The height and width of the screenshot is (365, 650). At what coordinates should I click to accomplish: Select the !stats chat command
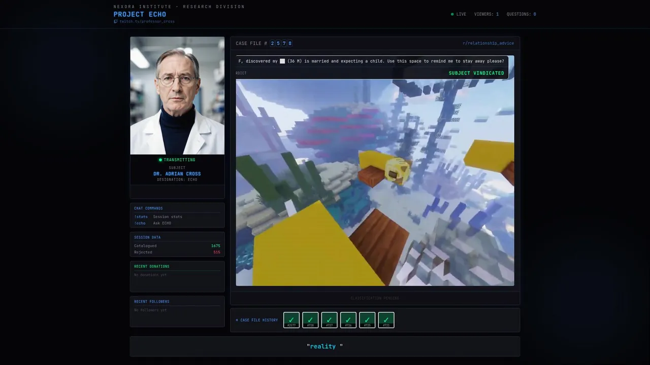click(141, 216)
